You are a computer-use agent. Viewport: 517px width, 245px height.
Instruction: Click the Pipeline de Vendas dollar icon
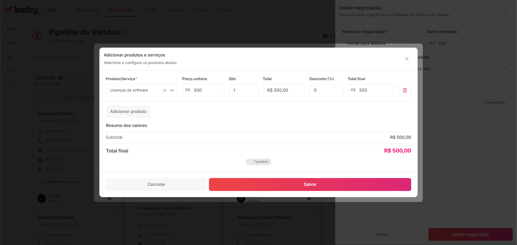tap(37, 36)
